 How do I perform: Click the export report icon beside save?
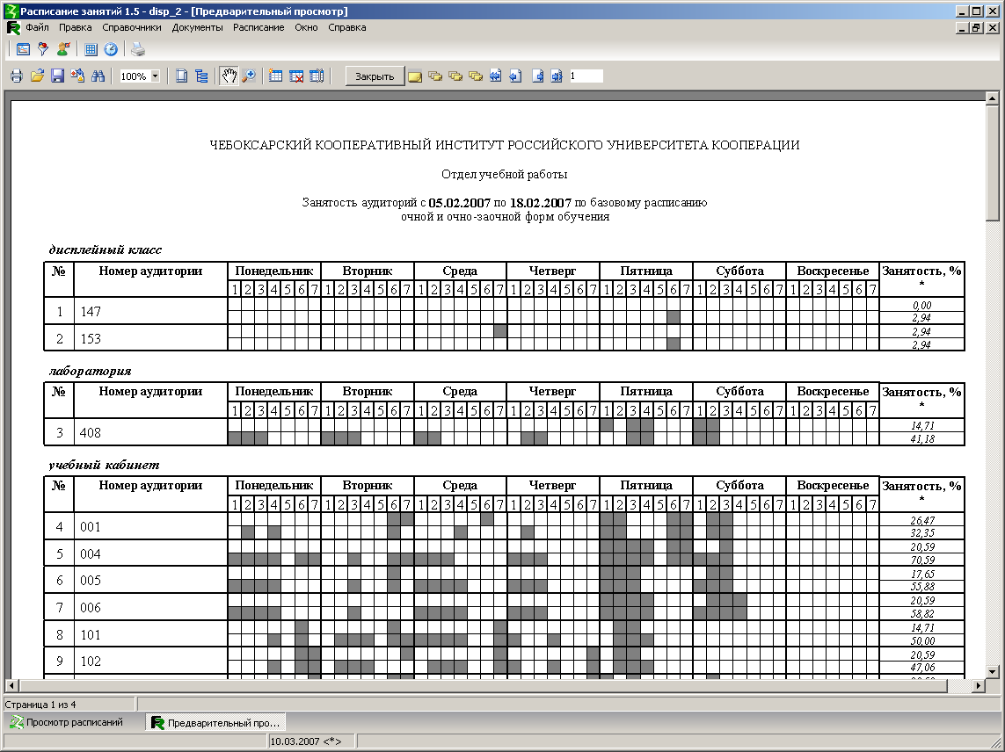coord(77,76)
